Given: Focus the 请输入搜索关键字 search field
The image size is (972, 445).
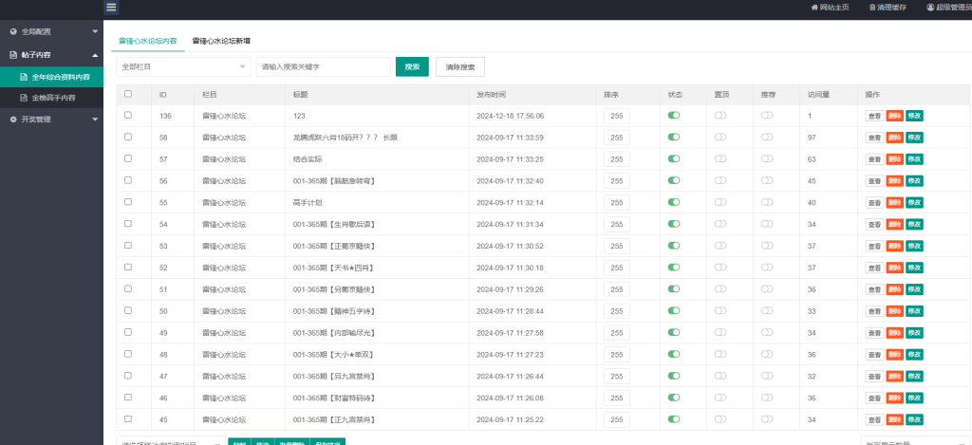Looking at the screenshot, I should 323,67.
